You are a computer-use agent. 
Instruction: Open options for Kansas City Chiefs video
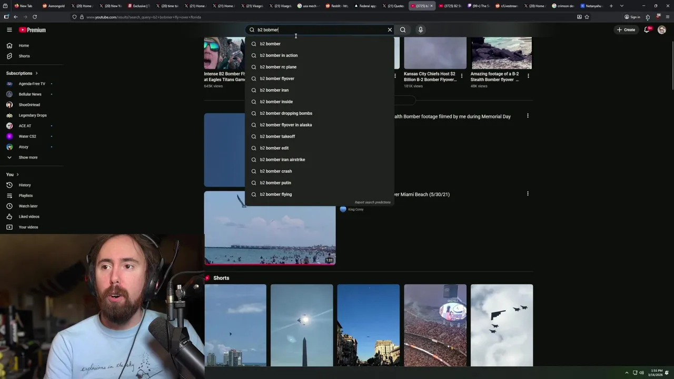[x=462, y=76]
